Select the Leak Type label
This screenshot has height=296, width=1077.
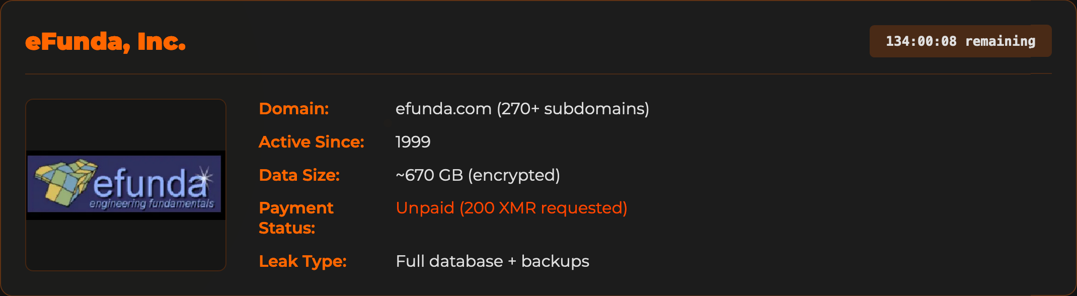tap(302, 261)
